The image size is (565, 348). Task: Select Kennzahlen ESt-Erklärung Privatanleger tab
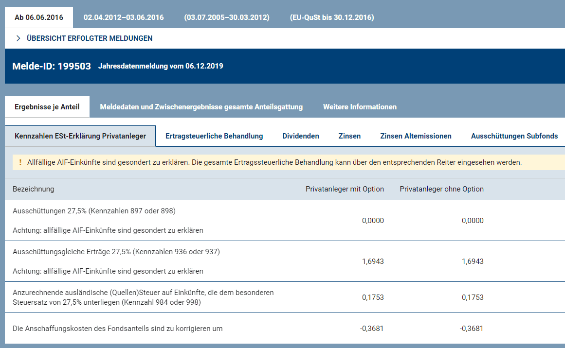tap(80, 136)
